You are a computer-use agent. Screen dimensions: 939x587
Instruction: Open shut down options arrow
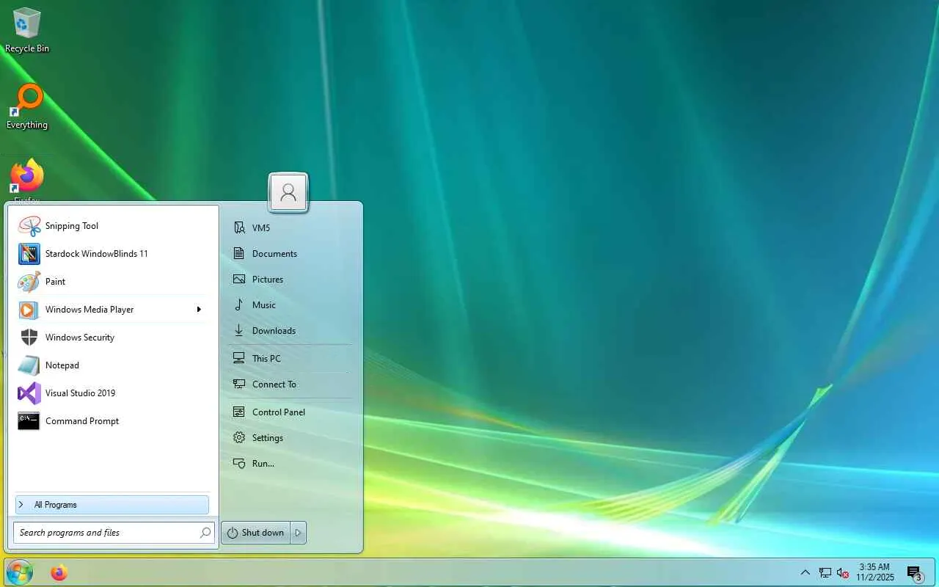(x=298, y=533)
